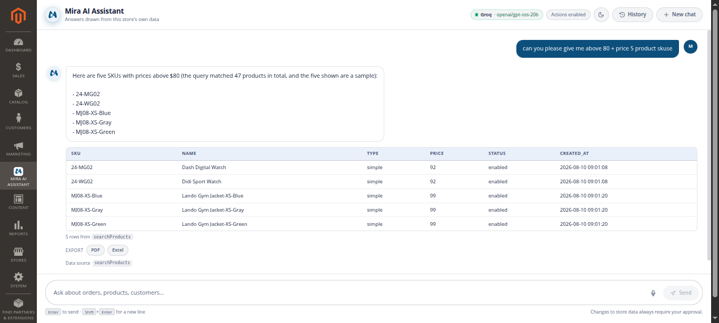Export results as PDF

pyautogui.click(x=95, y=251)
